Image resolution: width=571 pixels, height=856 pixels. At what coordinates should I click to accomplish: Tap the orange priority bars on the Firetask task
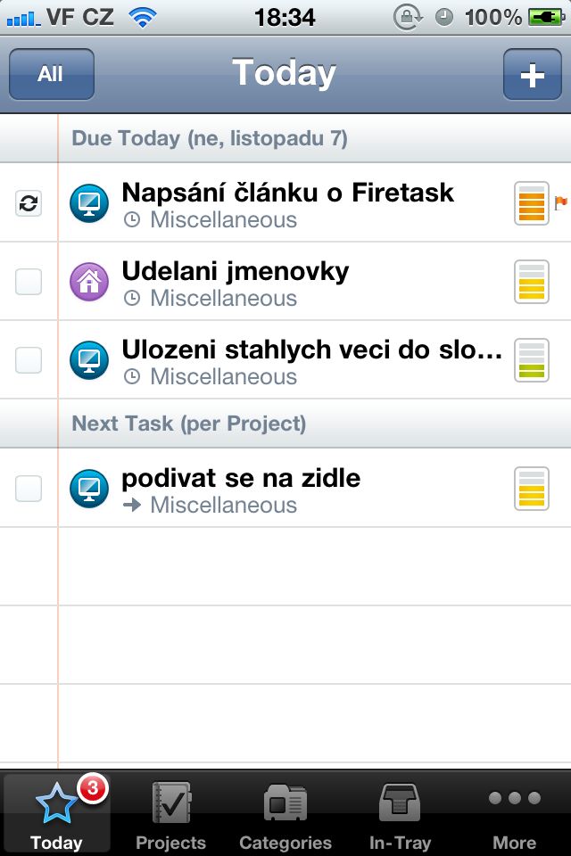pos(532,203)
